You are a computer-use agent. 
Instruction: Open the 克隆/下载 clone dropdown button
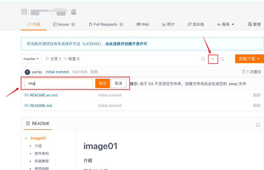click(x=249, y=59)
